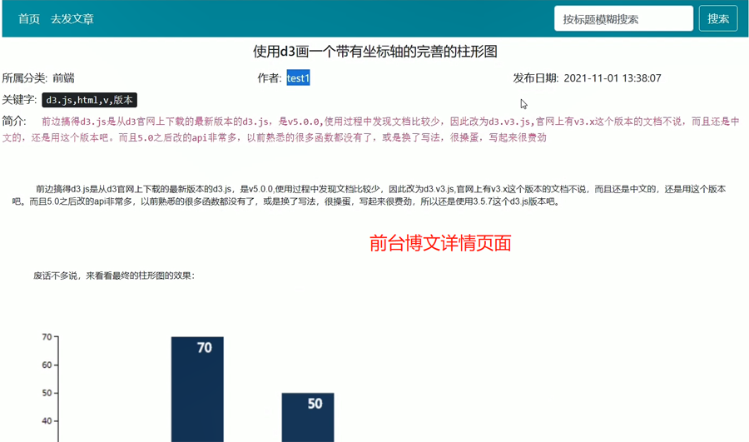
Task: Click the y-axis tick label 70
Action: pos(47,337)
